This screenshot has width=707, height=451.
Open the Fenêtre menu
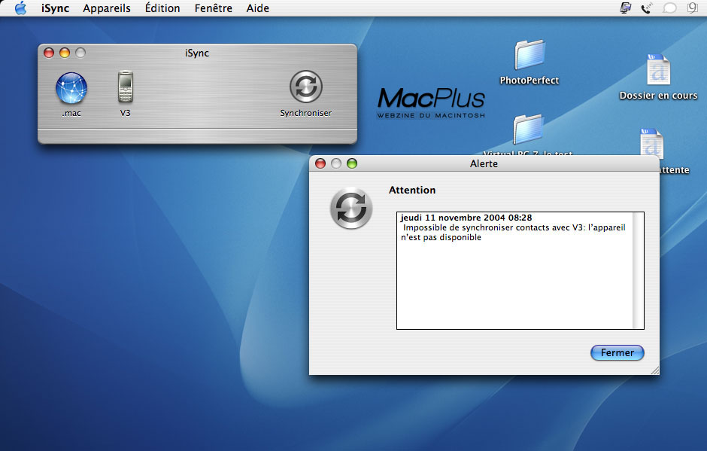click(214, 8)
